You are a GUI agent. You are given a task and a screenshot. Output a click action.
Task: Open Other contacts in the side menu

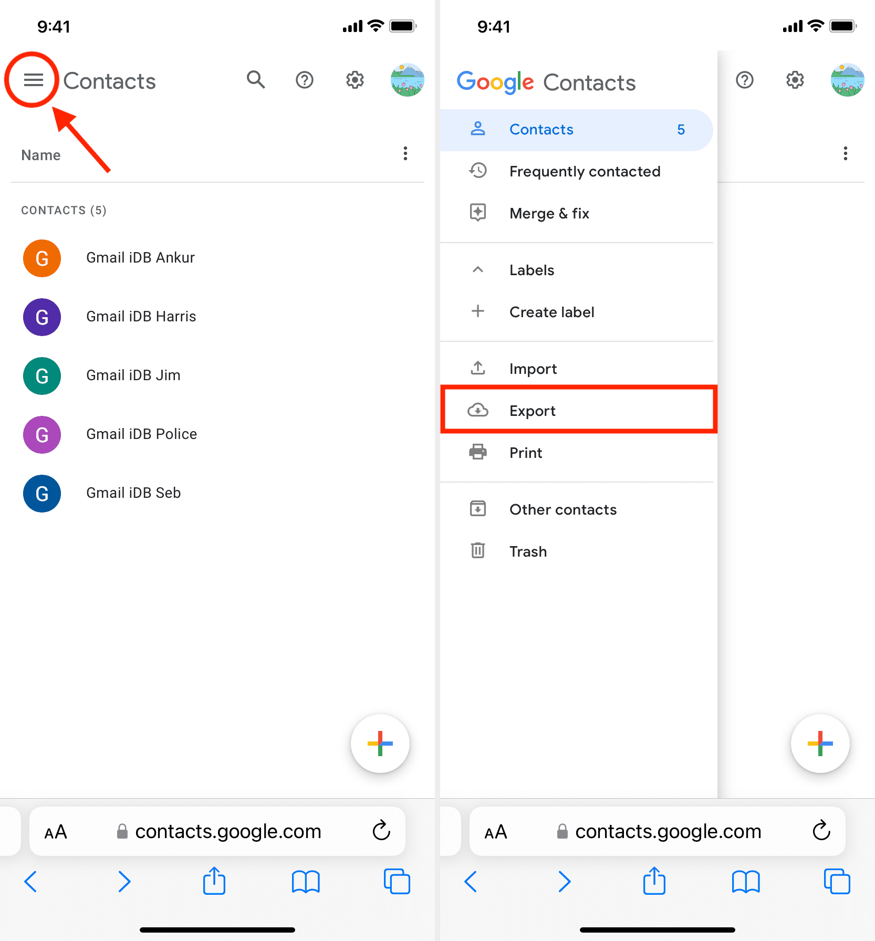click(576, 510)
